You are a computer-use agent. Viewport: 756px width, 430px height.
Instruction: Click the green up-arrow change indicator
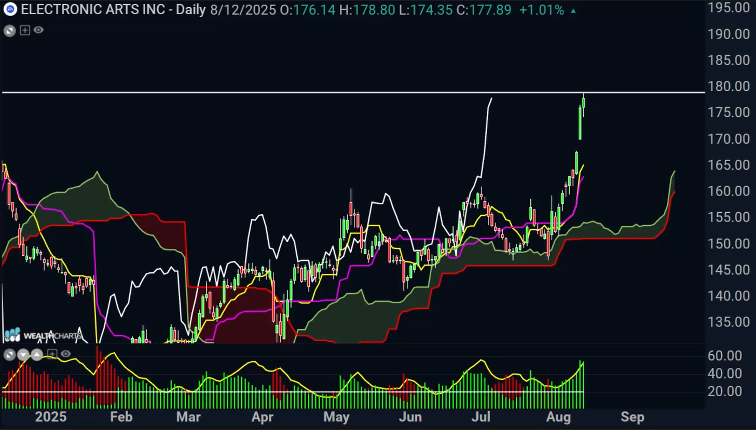pyautogui.click(x=573, y=10)
